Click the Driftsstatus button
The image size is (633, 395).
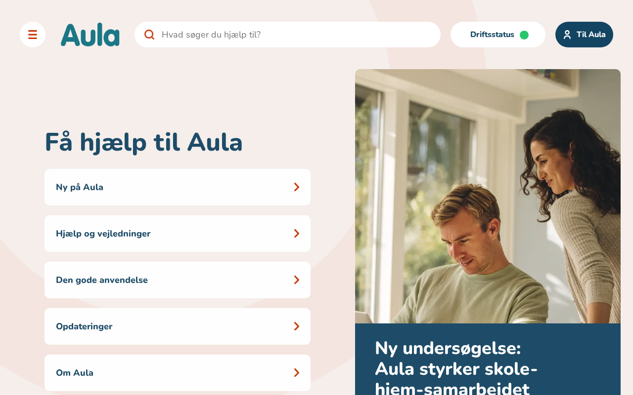point(498,35)
